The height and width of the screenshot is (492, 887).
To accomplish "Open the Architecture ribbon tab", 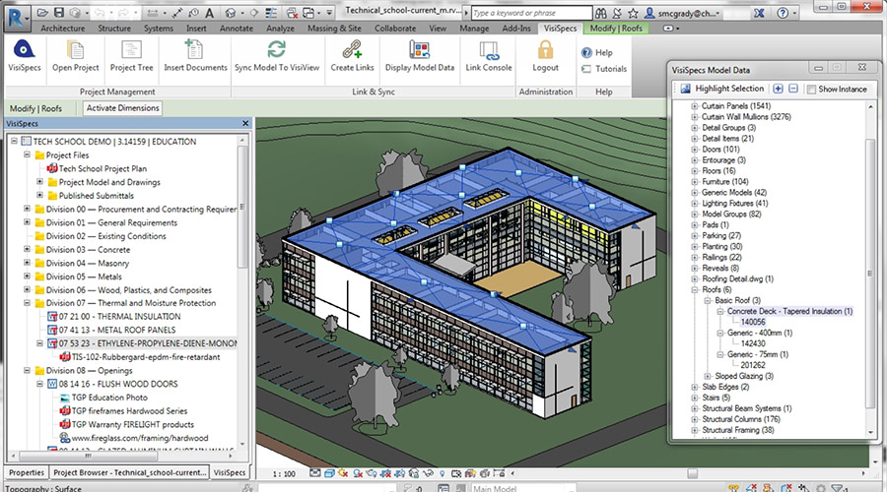I will [62, 28].
